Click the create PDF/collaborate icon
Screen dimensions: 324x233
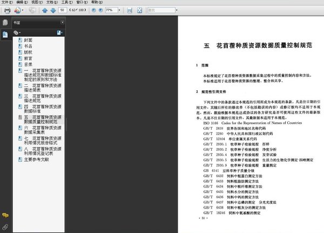[17, 10]
